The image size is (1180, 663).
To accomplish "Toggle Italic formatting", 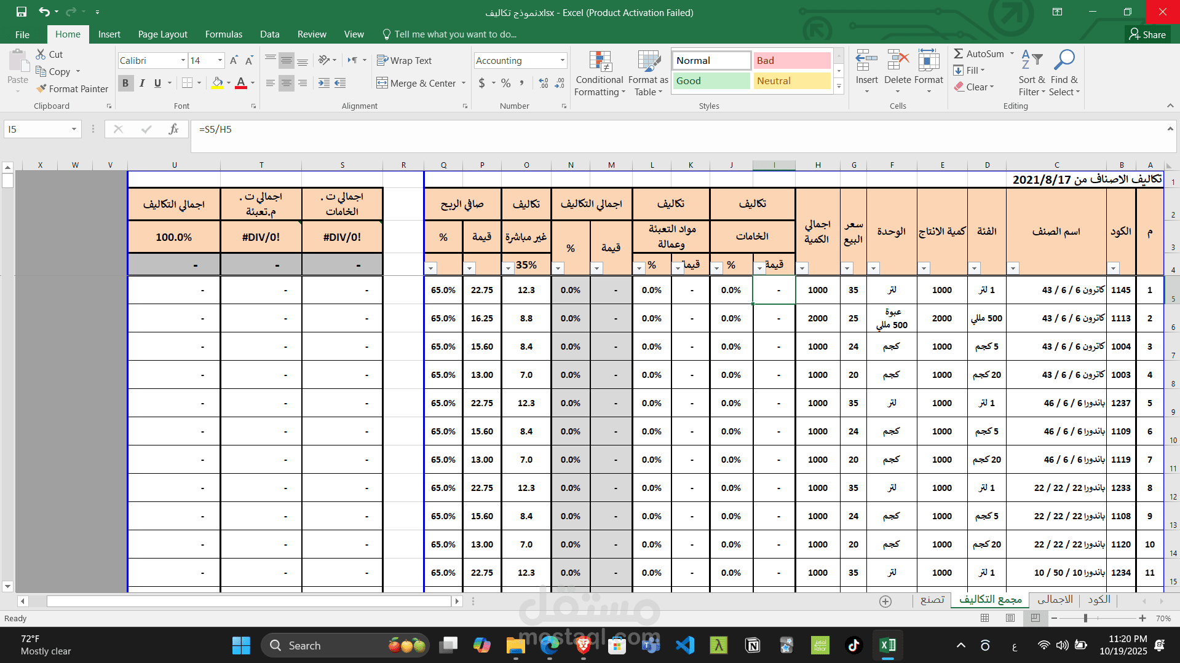I will [x=142, y=83].
